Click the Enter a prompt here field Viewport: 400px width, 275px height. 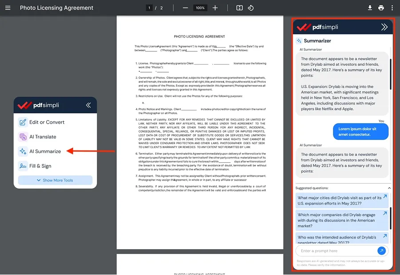tap(336, 251)
